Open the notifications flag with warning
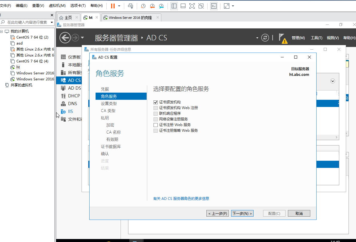This screenshot has height=242, width=356. click(283, 38)
